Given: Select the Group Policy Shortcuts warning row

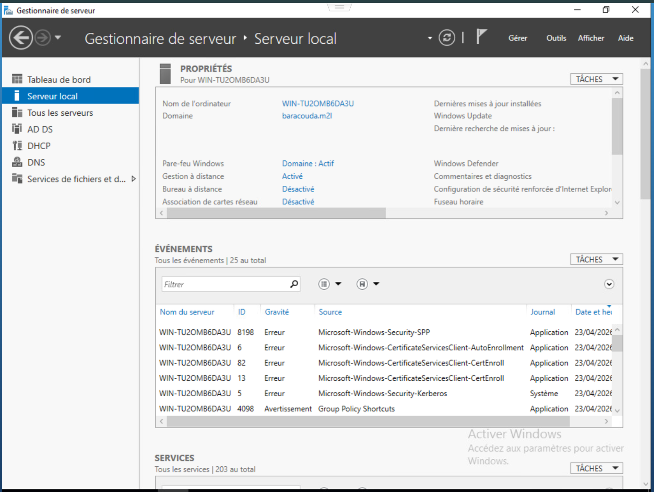Looking at the screenshot, I should click(x=384, y=409).
